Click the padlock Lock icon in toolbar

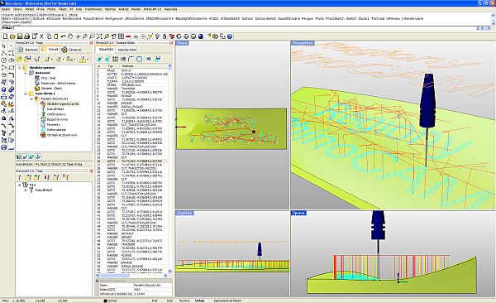pos(165,36)
